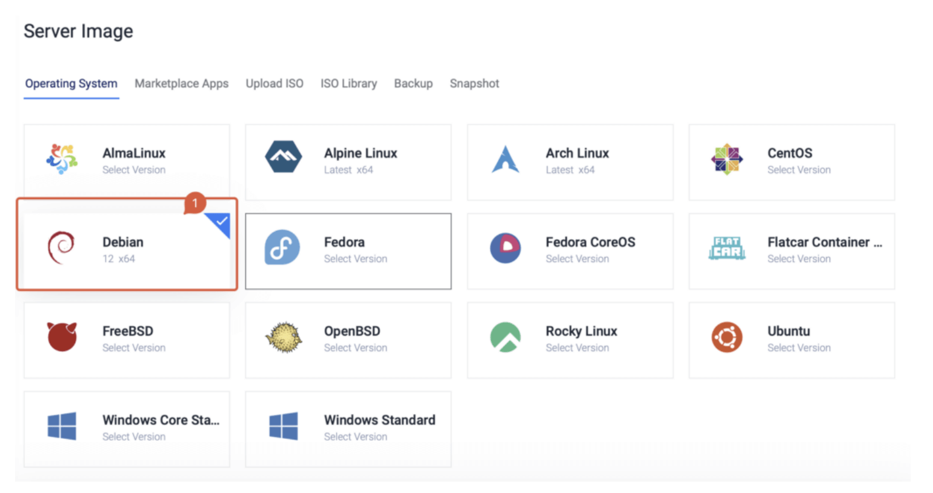Click the "Rocky Linux" name text
Viewport: 933px width, 493px height.
click(x=581, y=331)
